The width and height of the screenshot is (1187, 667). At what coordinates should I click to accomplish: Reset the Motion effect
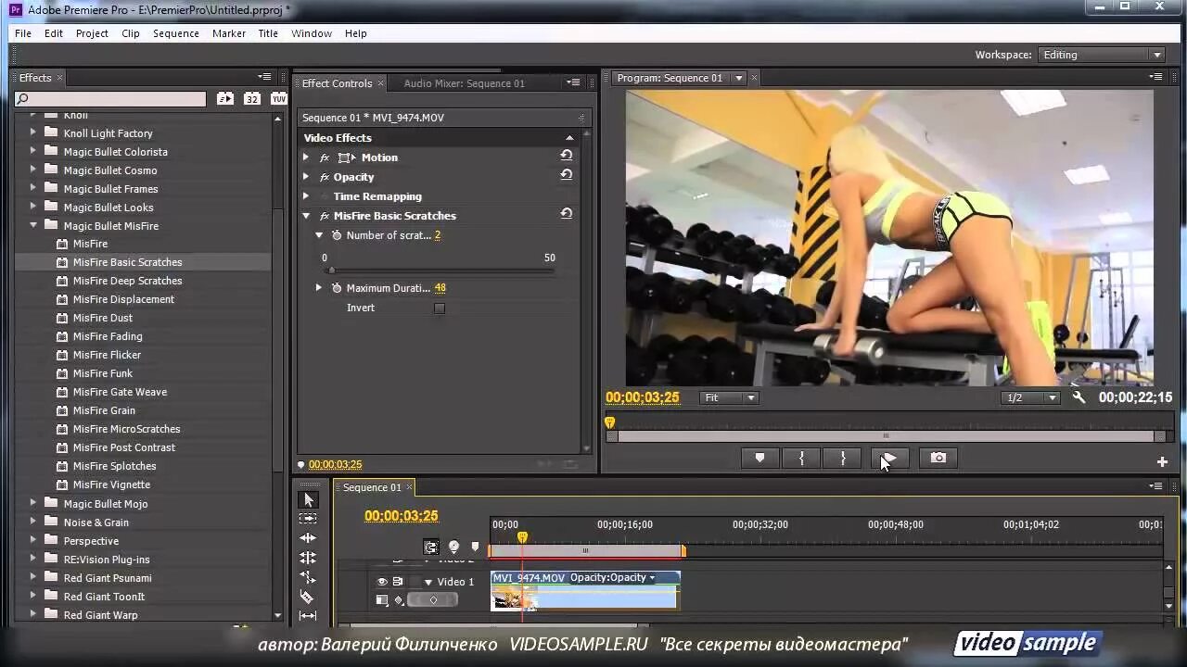(x=567, y=156)
